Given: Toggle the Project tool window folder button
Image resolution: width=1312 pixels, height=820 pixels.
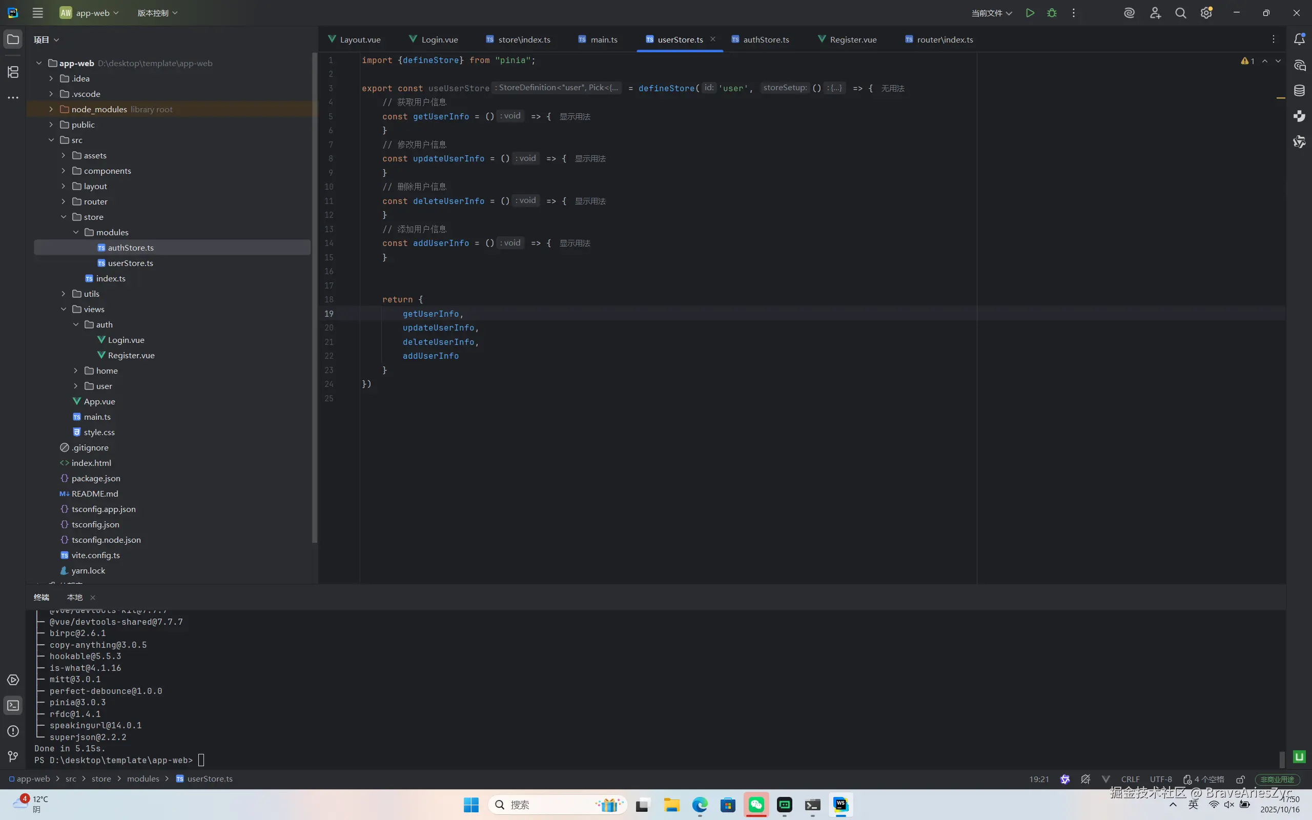Looking at the screenshot, I should coord(13,39).
